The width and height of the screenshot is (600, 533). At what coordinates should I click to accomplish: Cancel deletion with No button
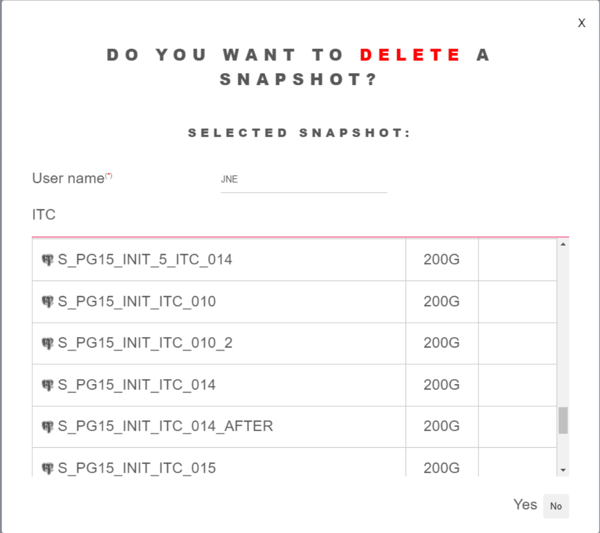556,506
